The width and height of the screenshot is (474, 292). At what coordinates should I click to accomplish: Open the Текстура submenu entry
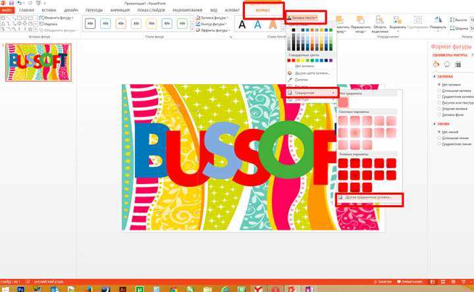[x=311, y=99]
